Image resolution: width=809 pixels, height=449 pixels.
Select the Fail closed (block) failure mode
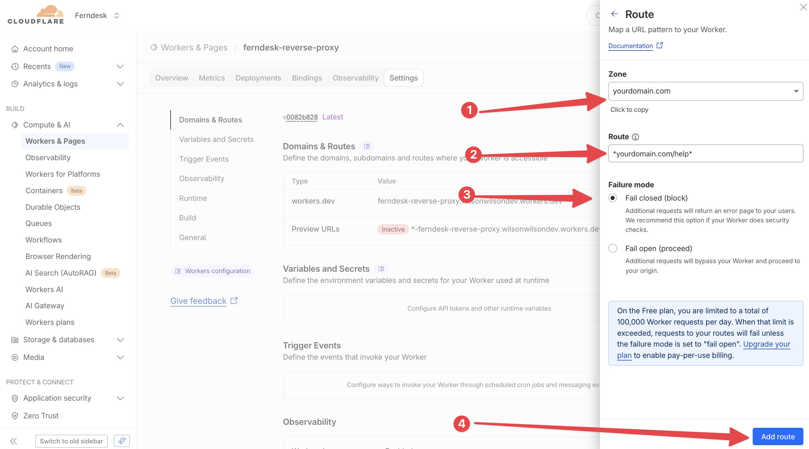pos(612,198)
